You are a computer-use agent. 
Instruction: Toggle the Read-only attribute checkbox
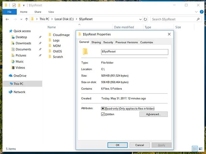pos(103,109)
